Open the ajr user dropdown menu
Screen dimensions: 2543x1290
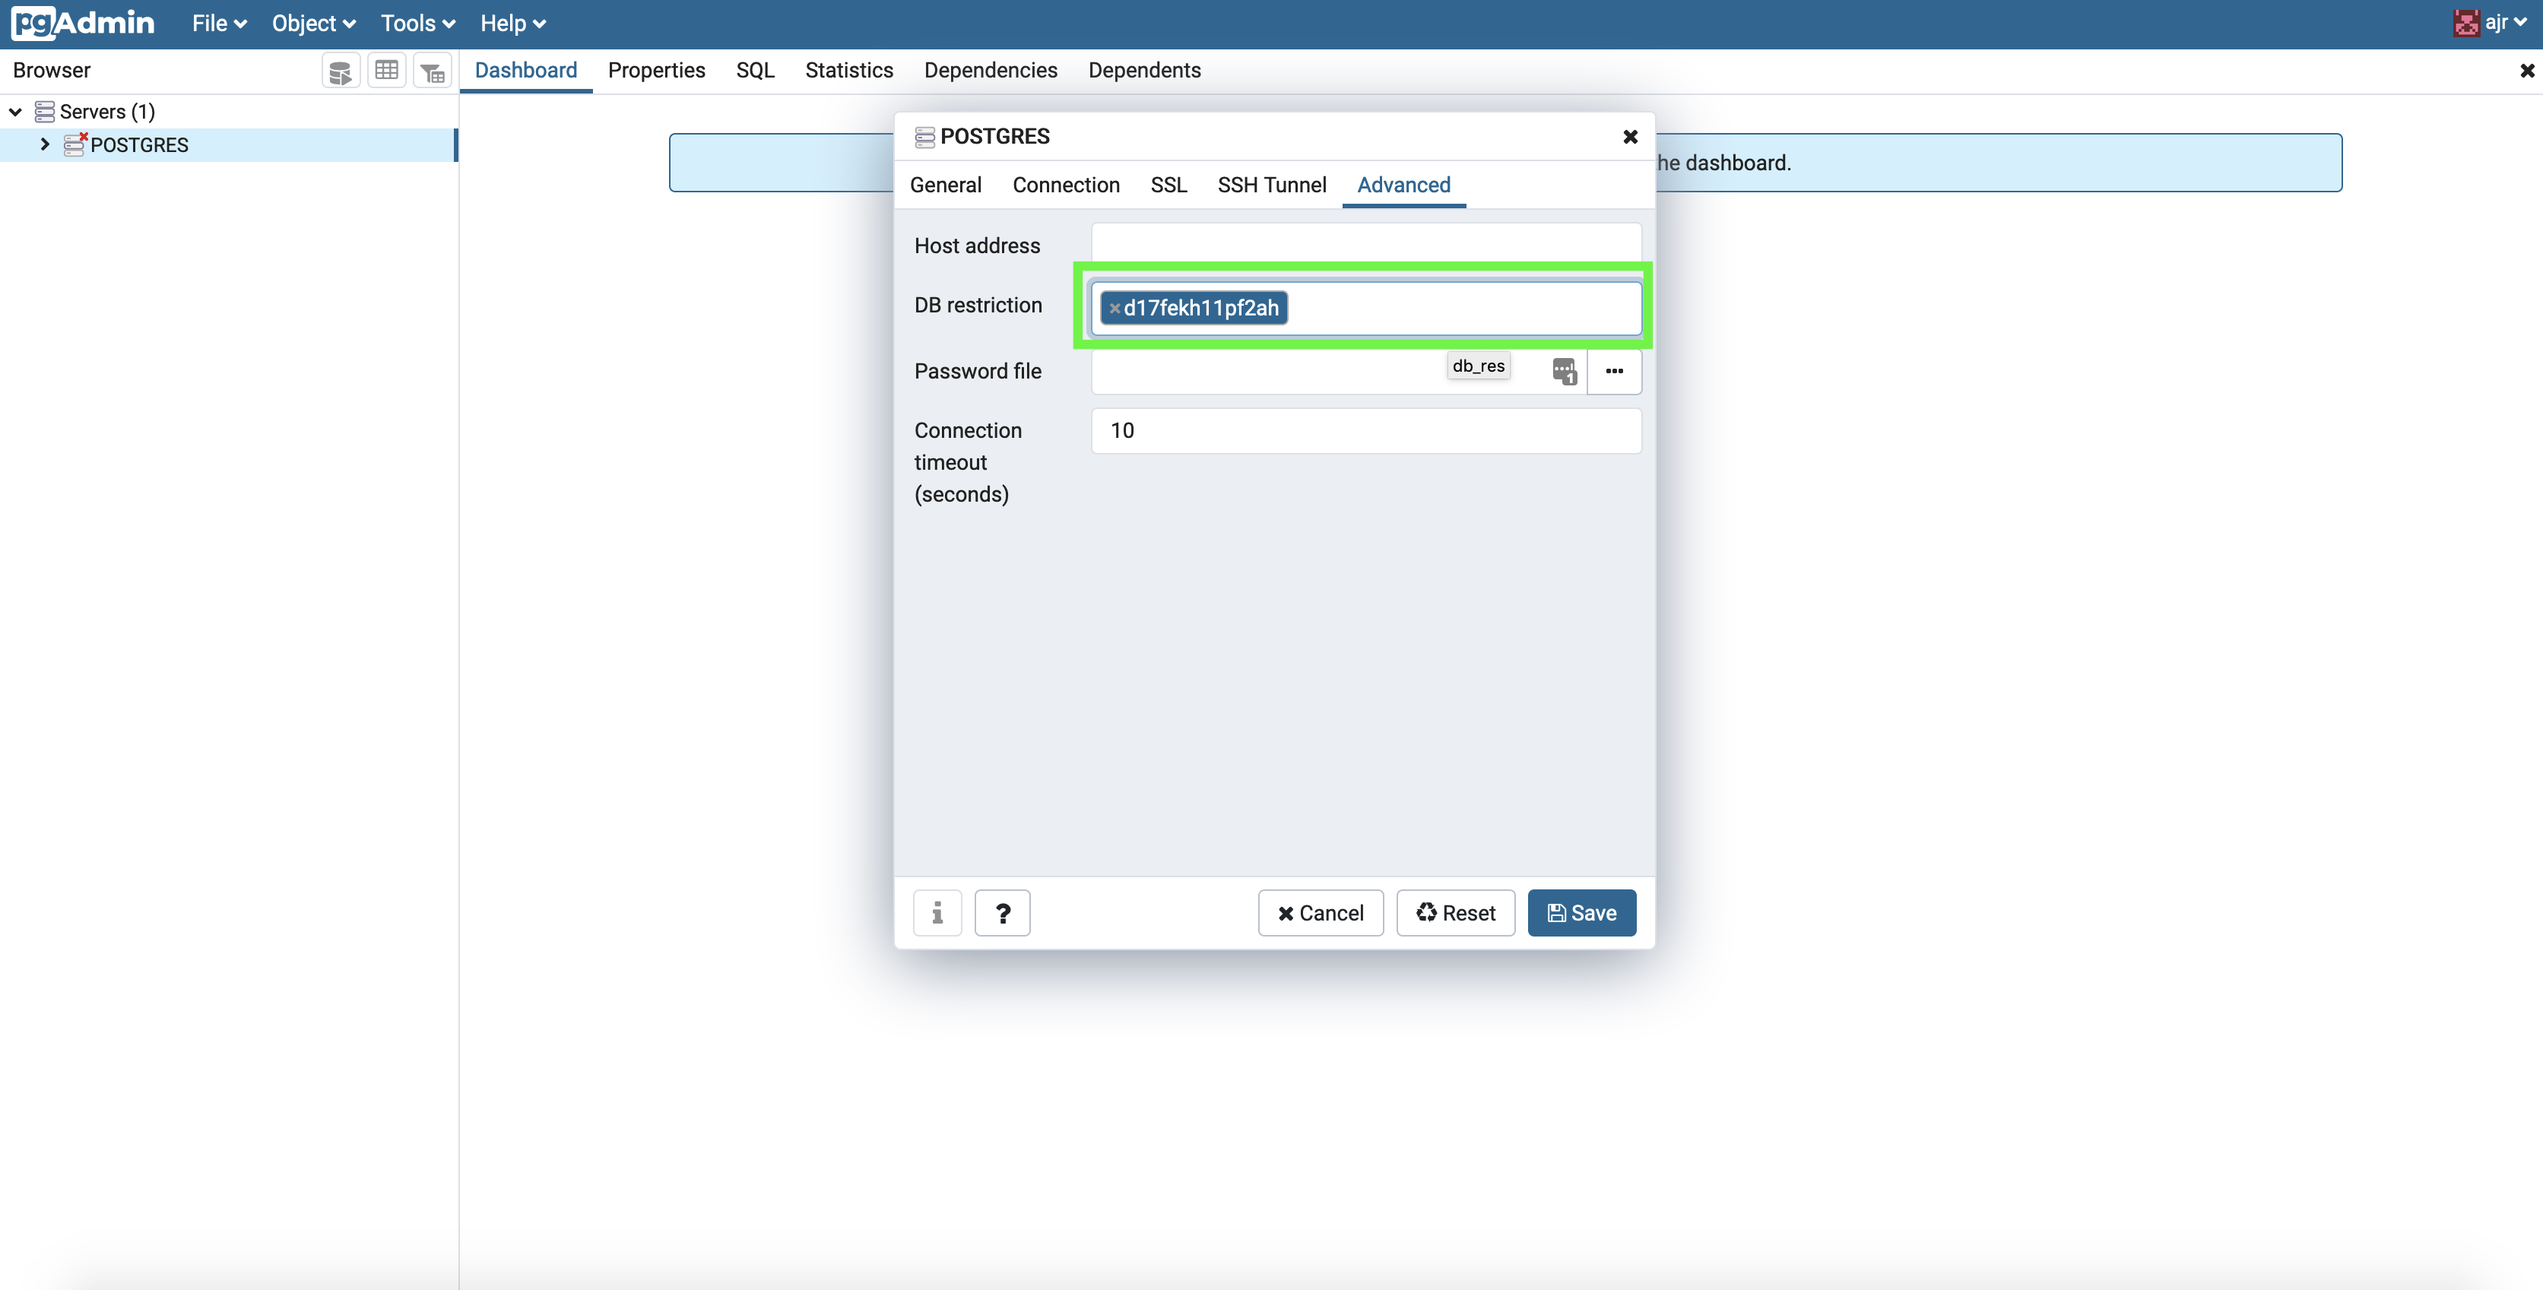[x=2499, y=22]
